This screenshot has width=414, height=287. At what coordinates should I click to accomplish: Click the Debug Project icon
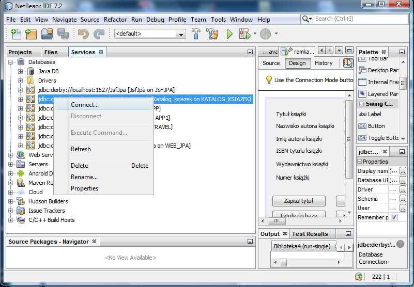pos(245,34)
